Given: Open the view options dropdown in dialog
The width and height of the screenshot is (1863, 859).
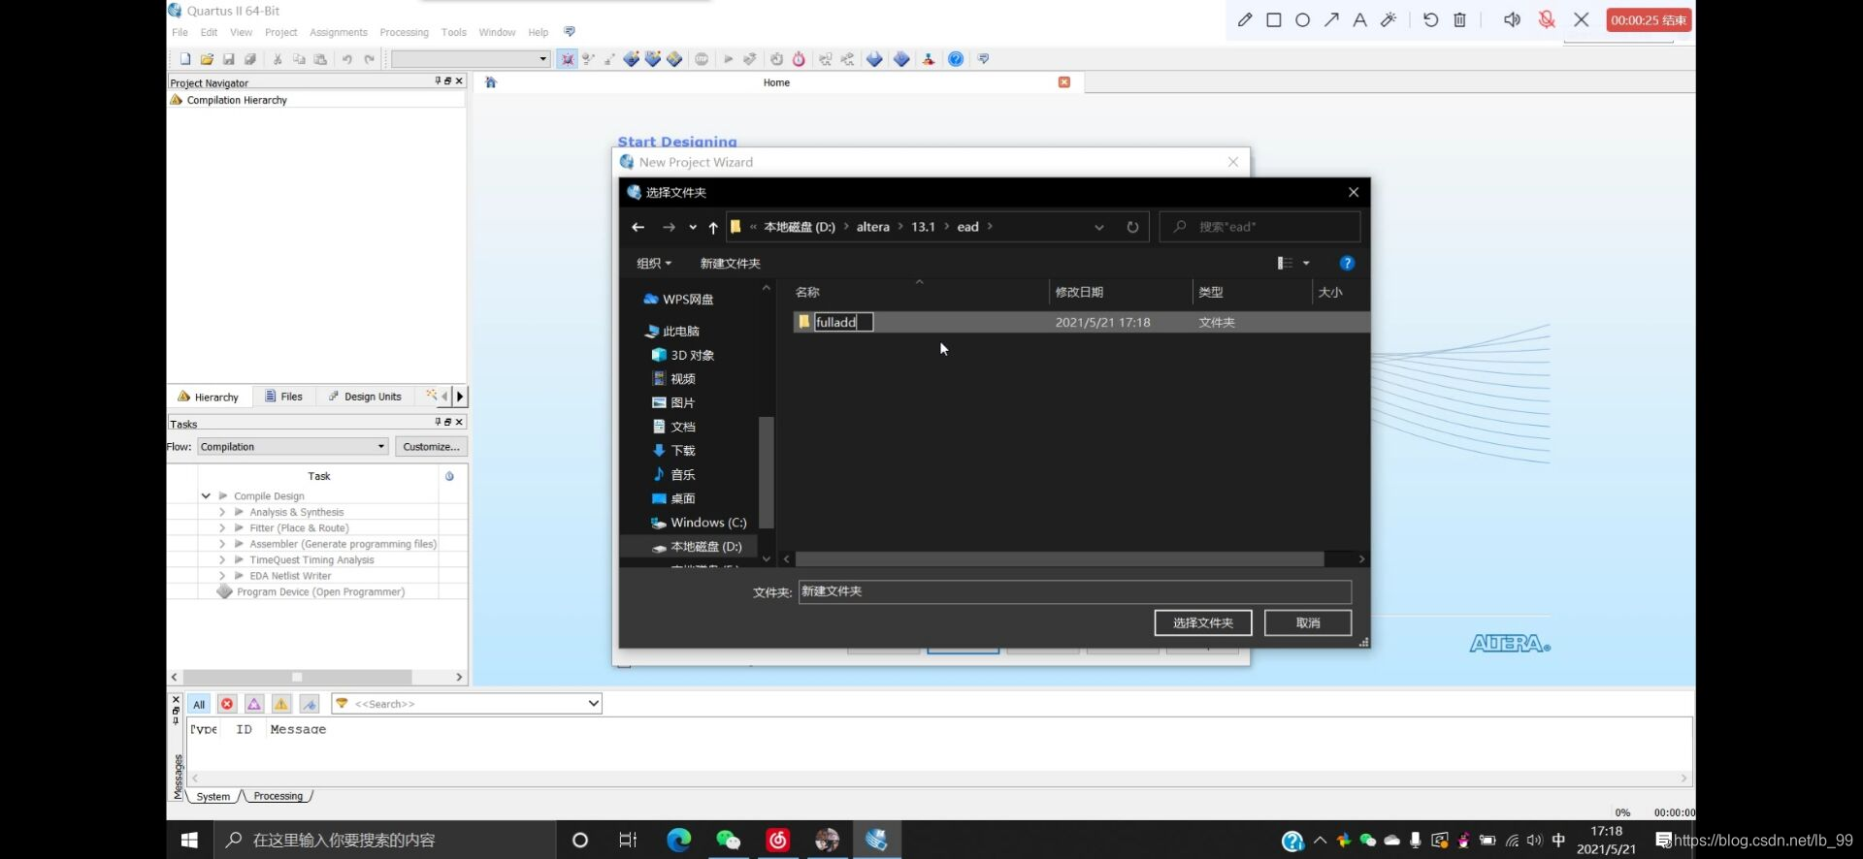Looking at the screenshot, I should coord(1306,263).
